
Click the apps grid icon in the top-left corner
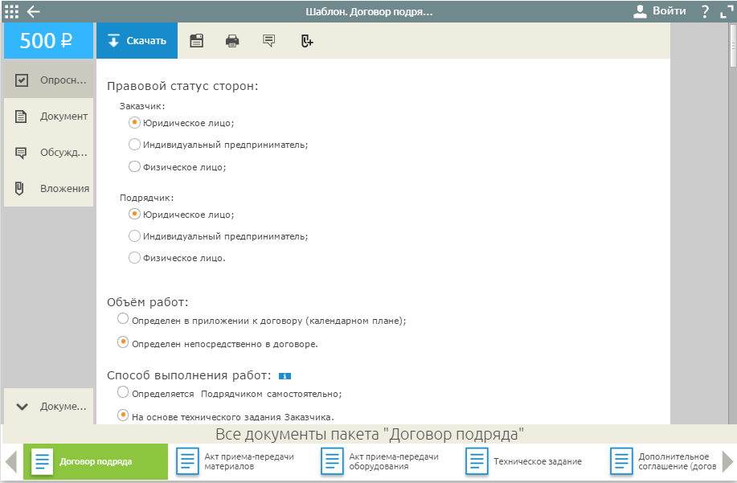10,10
